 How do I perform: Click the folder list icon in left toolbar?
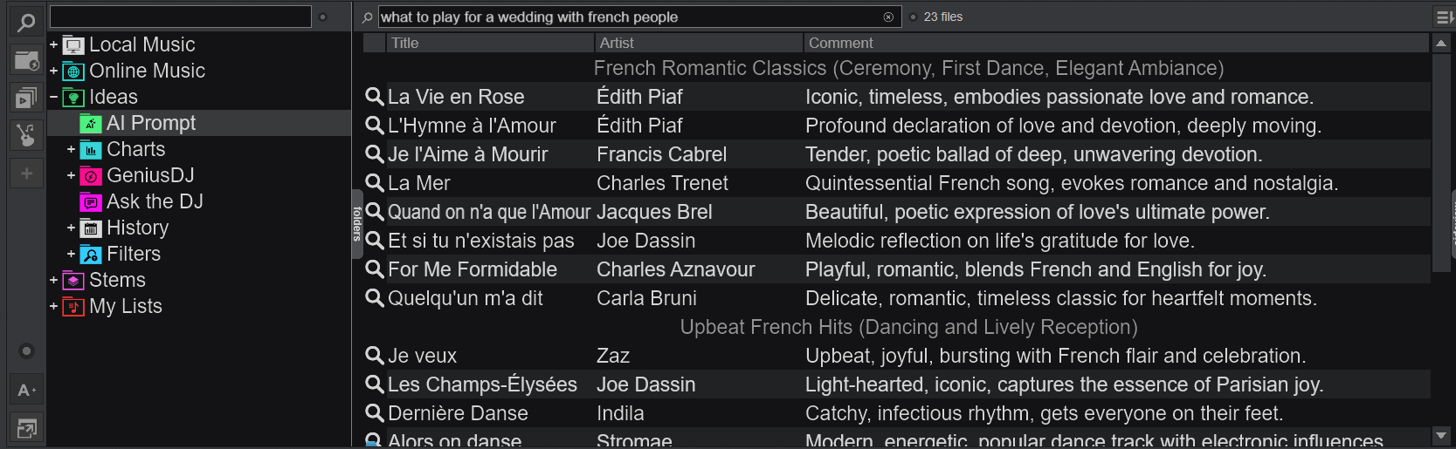(26, 60)
